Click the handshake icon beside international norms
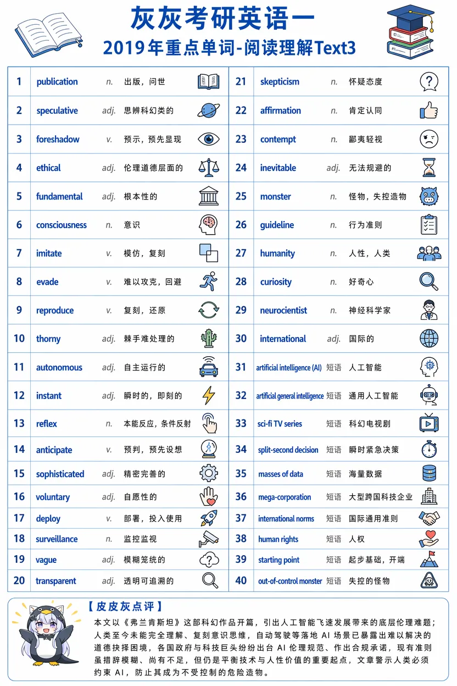This screenshot has width=457, height=686. [x=429, y=518]
